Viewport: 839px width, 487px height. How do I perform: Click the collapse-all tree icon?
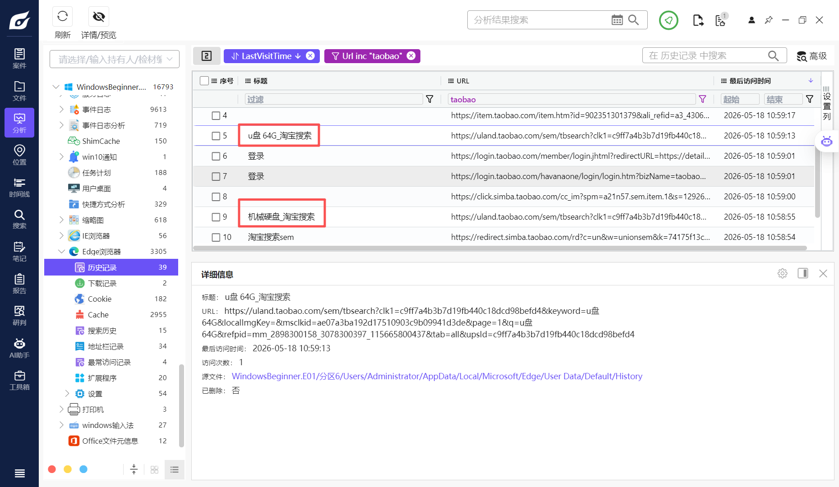point(134,469)
